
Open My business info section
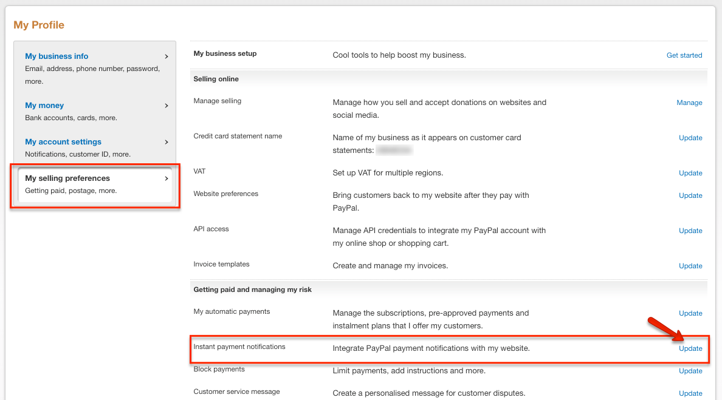pyautogui.click(x=57, y=56)
